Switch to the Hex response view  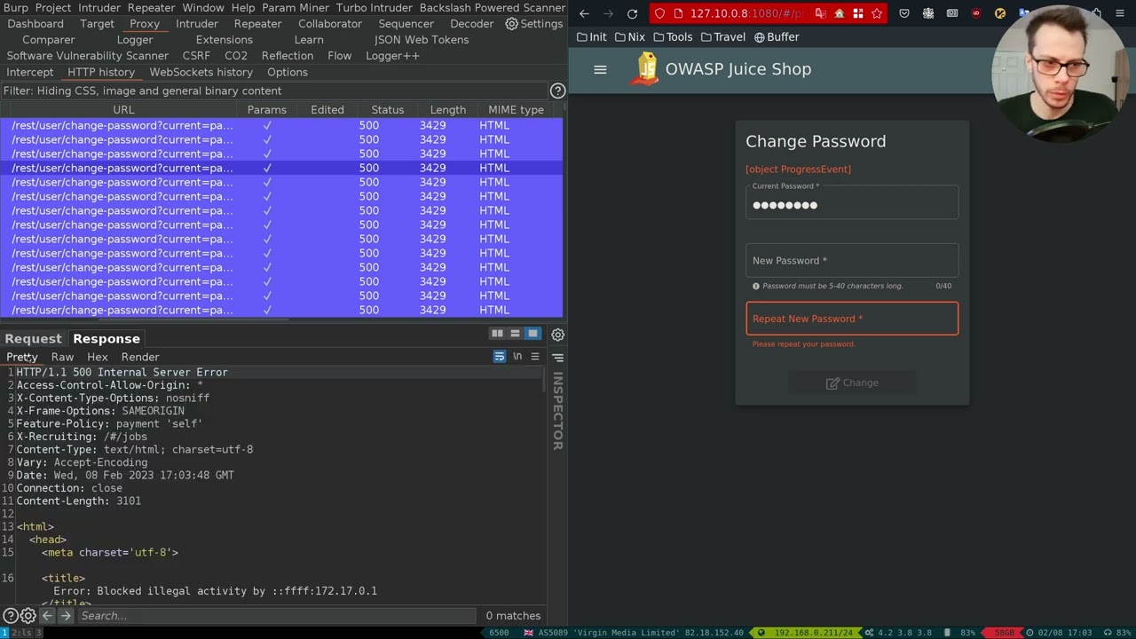click(x=98, y=357)
